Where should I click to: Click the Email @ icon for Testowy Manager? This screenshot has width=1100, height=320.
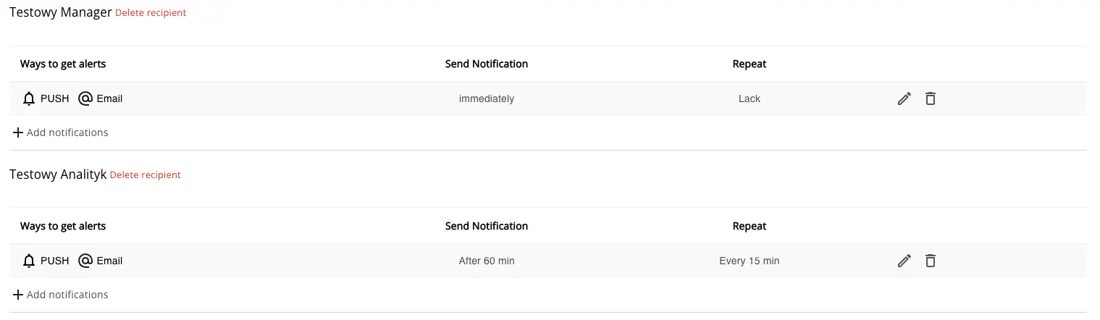[85, 98]
